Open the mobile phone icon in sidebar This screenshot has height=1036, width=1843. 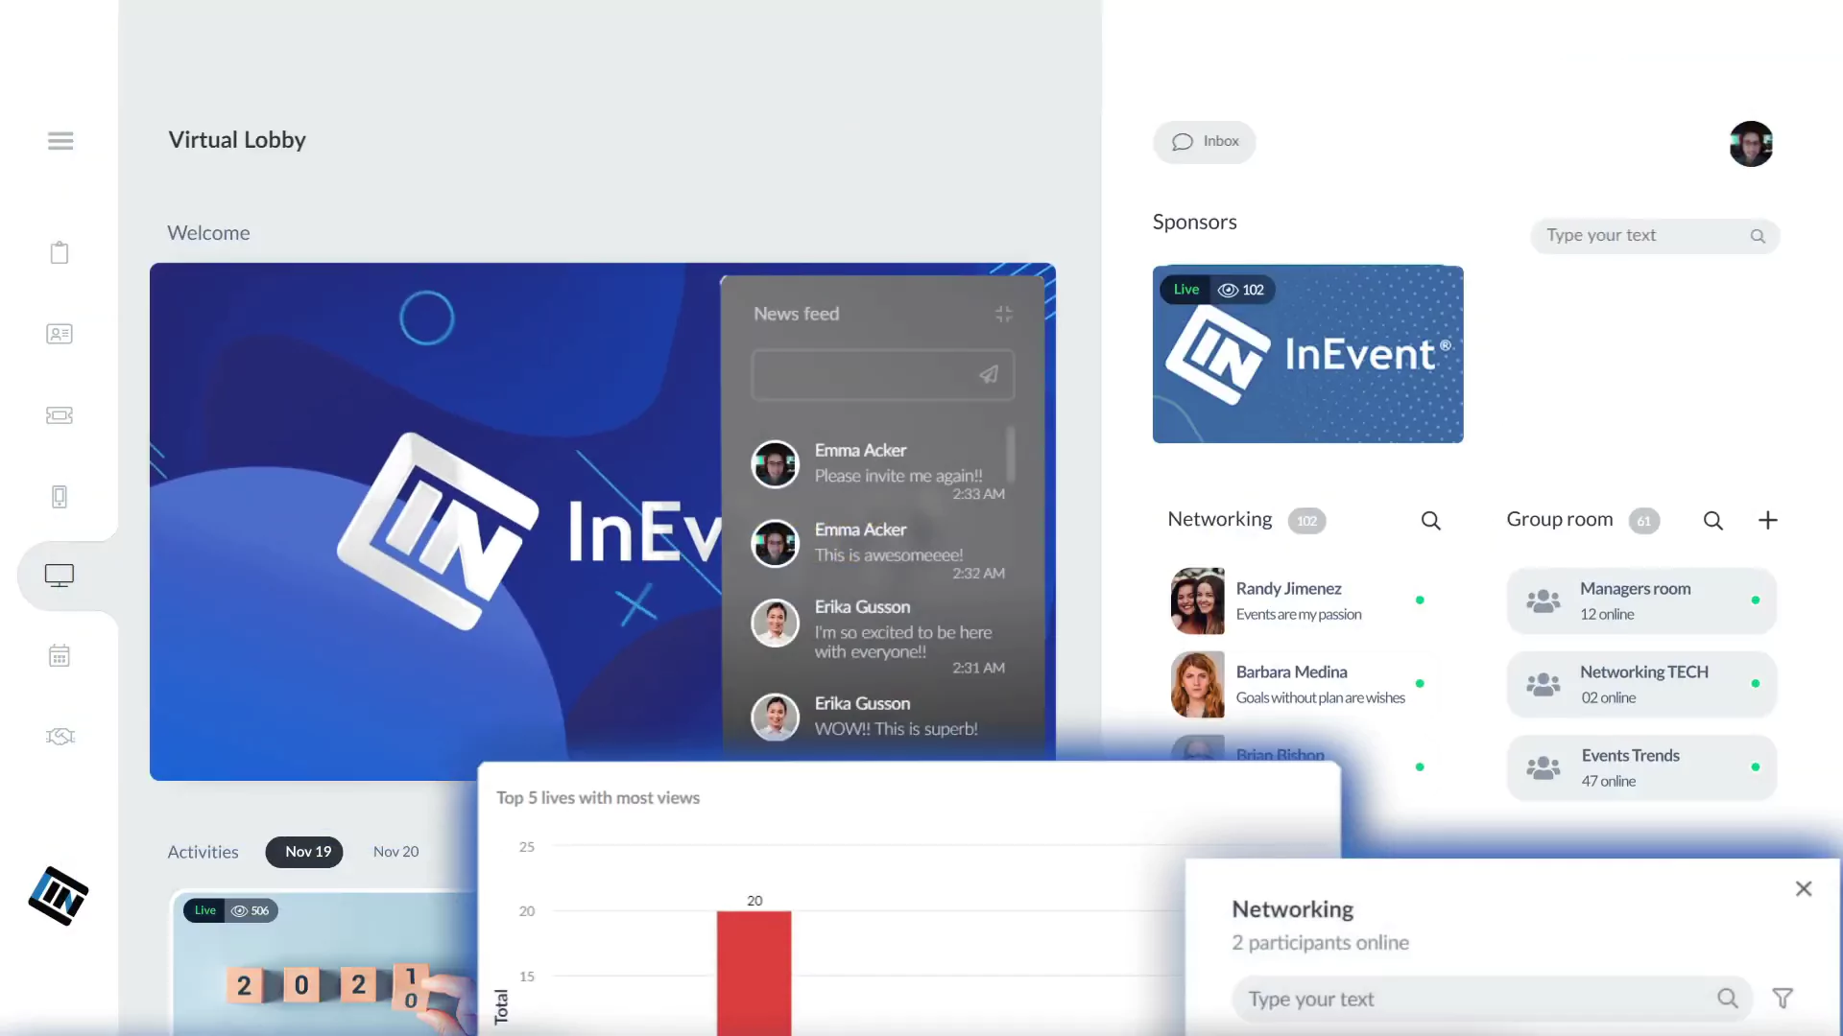[60, 497]
